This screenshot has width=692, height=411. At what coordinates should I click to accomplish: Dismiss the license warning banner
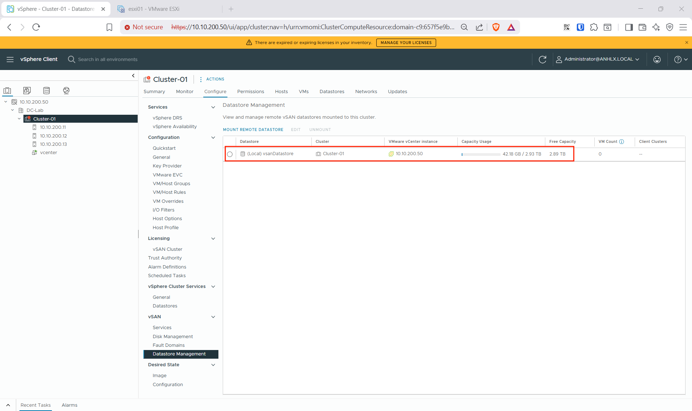(687, 43)
